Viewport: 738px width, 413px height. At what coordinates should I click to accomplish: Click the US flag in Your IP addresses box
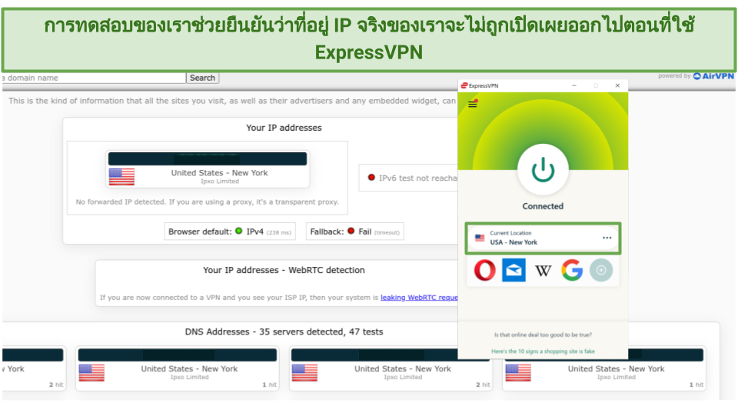pyautogui.click(x=121, y=177)
